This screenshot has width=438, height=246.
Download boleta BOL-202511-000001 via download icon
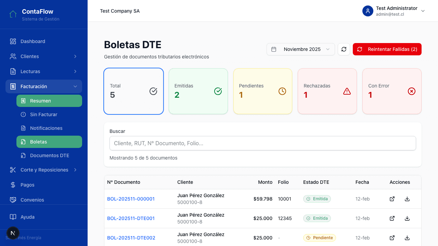click(407, 199)
